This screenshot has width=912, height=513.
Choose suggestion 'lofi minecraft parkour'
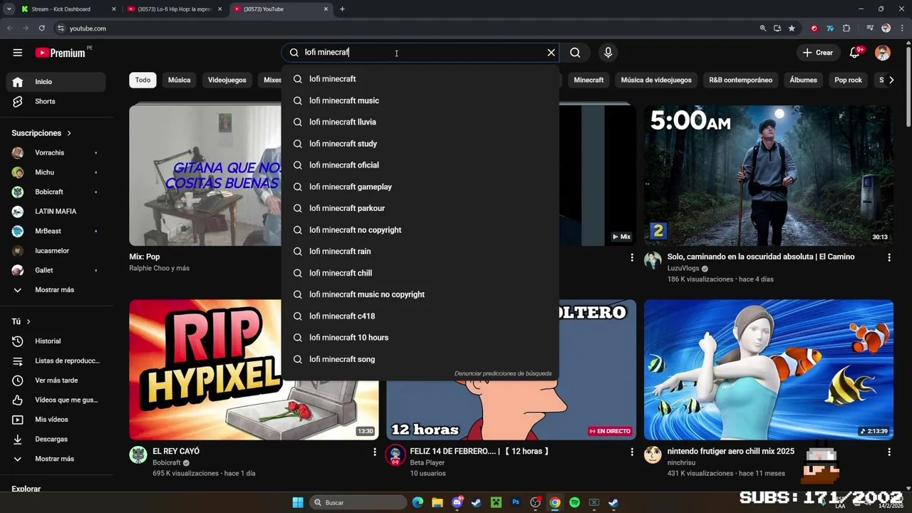pyautogui.click(x=420, y=208)
